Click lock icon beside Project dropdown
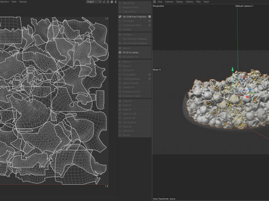 [x=108, y=2]
